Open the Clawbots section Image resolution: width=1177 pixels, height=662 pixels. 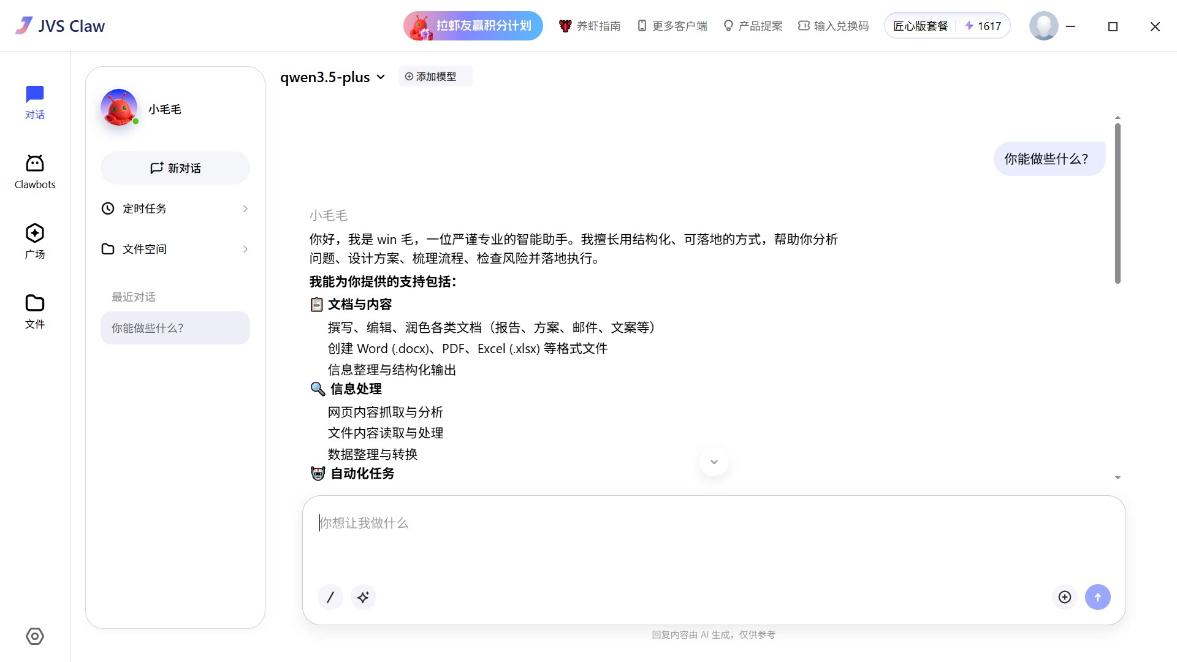pyautogui.click(x=35, y=172)
